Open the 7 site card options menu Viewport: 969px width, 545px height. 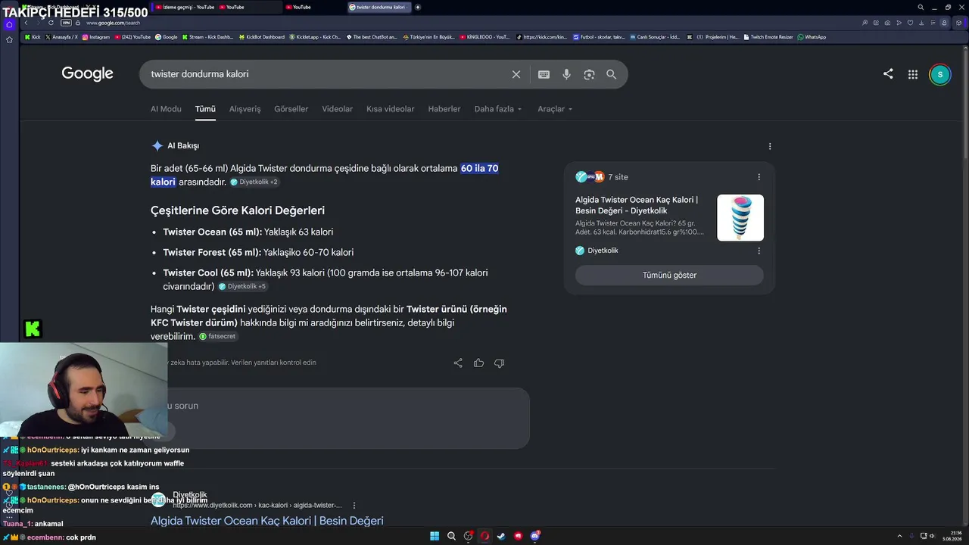click(x=759, y=177)
